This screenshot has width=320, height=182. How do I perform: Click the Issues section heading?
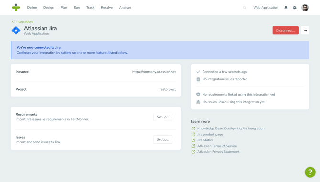coord(21,137)
